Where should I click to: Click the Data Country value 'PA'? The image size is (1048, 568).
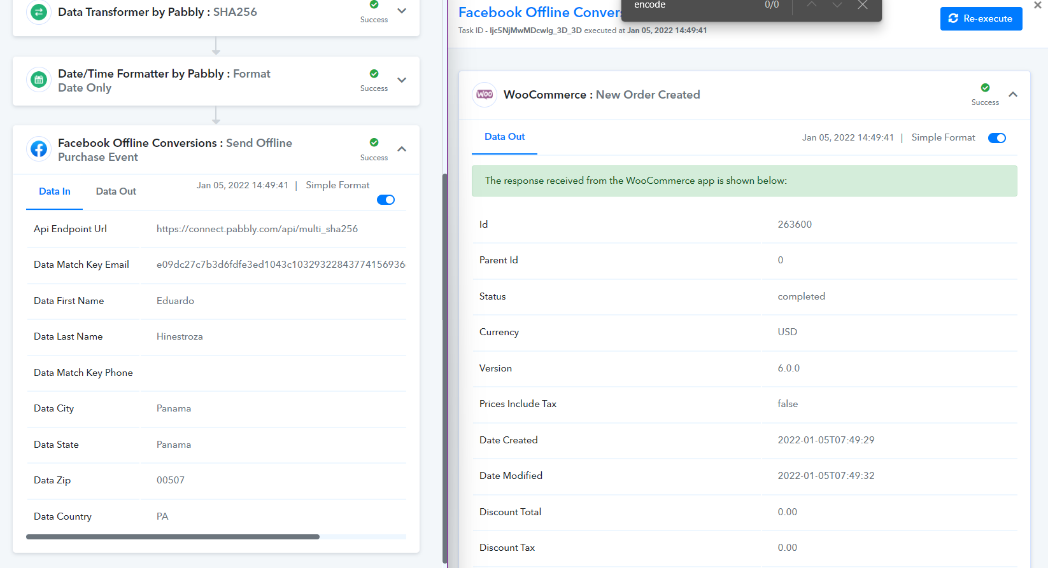click(x=162, y=516)
